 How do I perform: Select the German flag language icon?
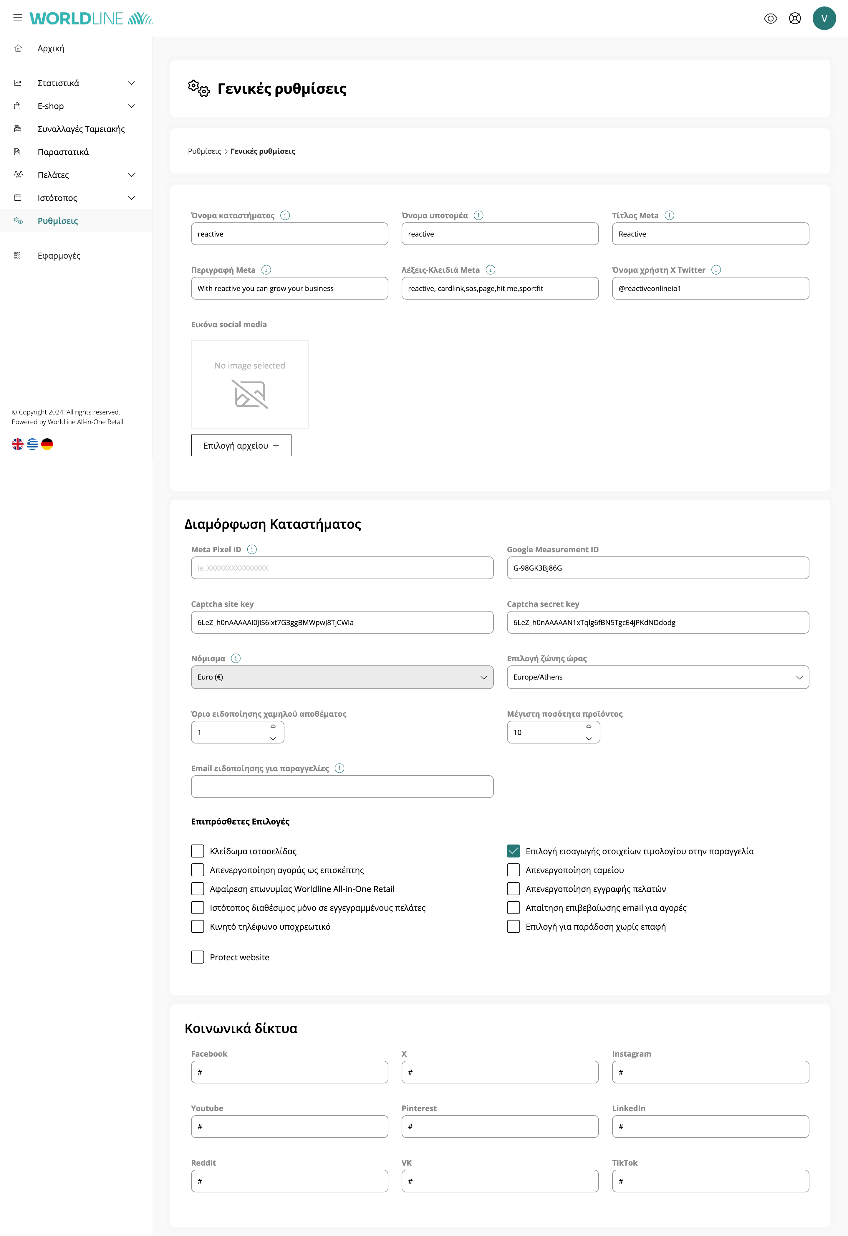47,444
